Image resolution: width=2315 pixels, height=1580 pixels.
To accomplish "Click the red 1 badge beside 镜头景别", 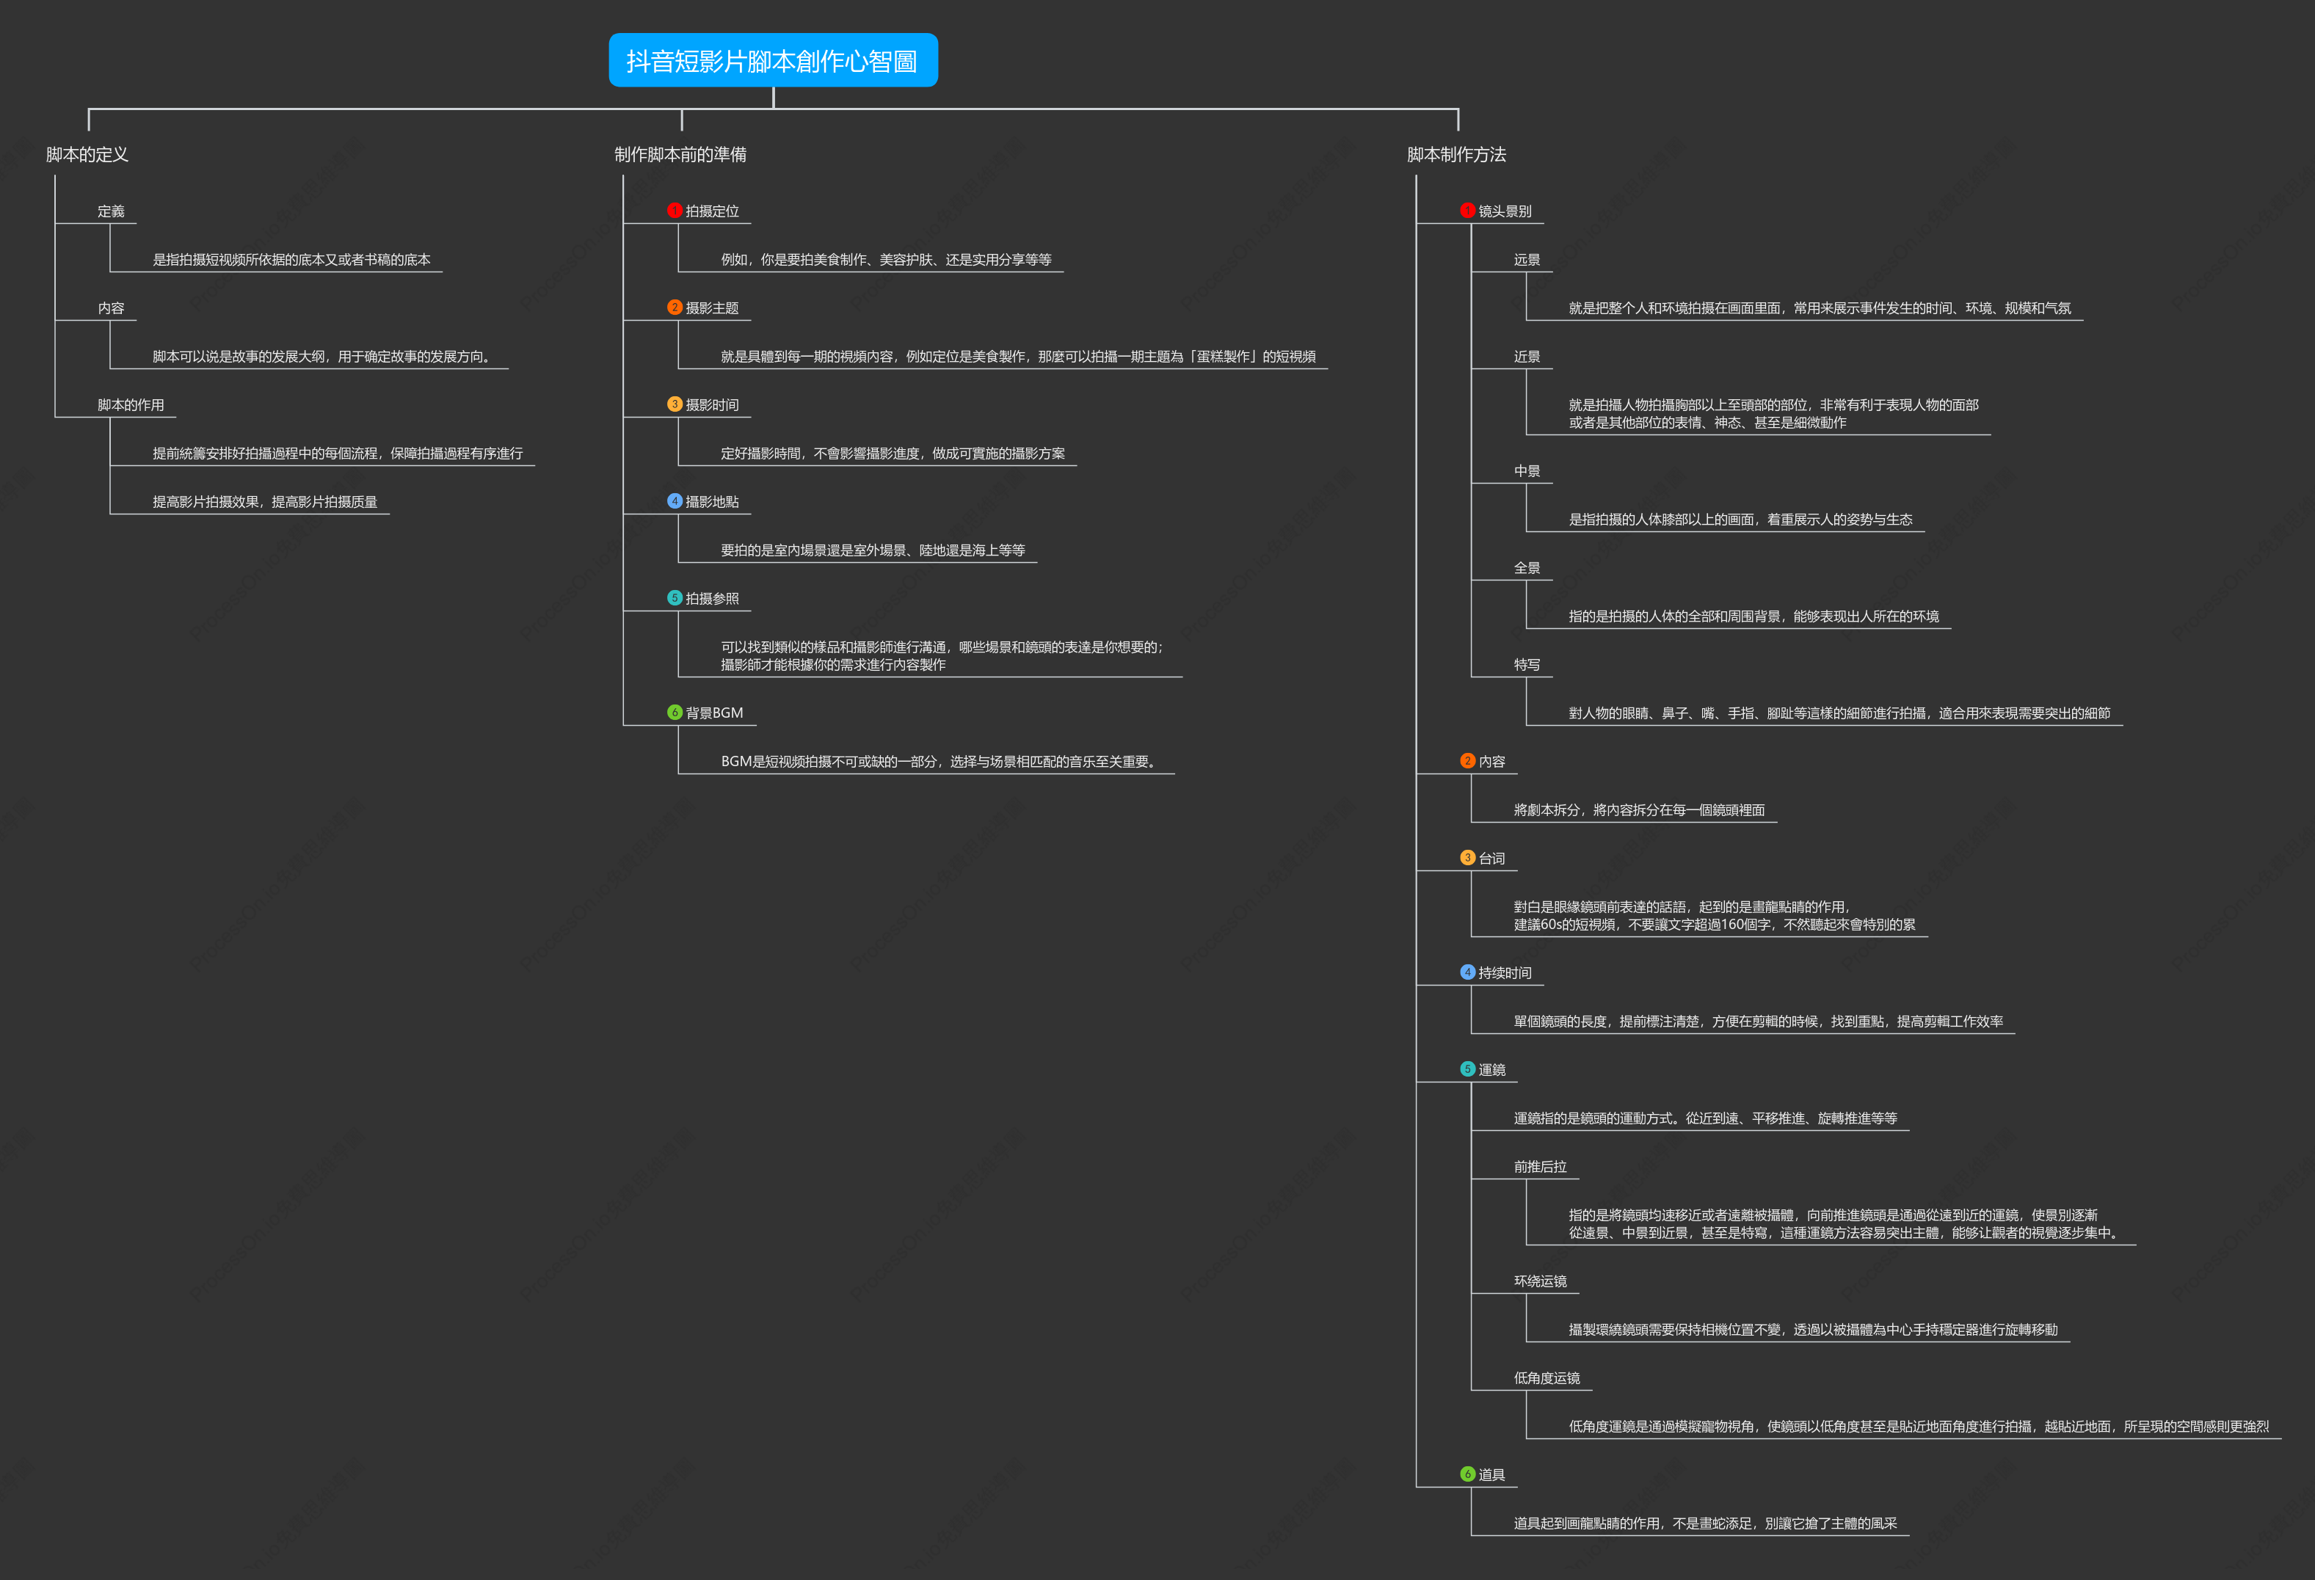I will pos(1467,210).
